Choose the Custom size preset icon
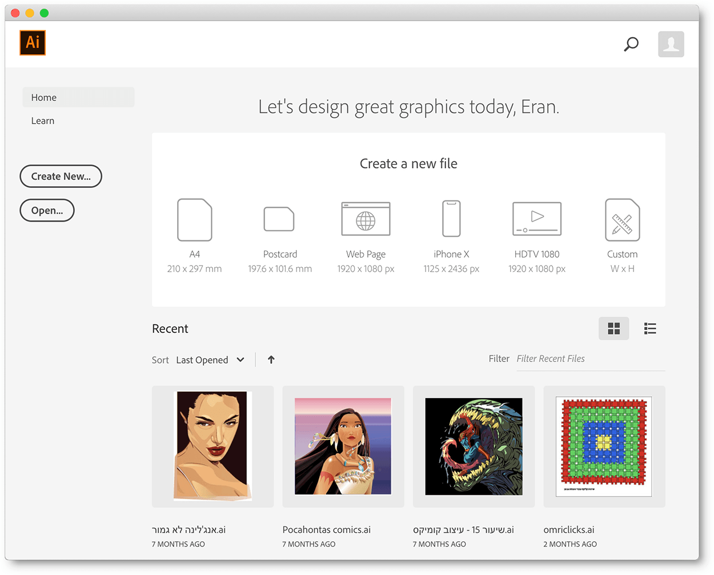Viewport: 714px width, 575px height. [623, 220]
